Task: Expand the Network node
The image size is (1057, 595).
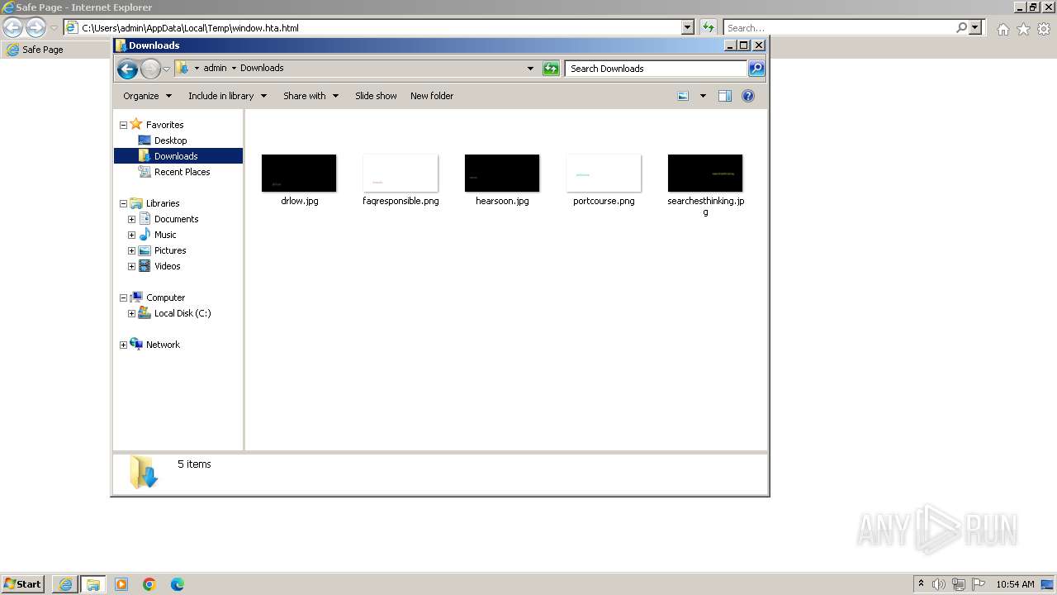Action: pyautogui.click(x=123, y=345)
